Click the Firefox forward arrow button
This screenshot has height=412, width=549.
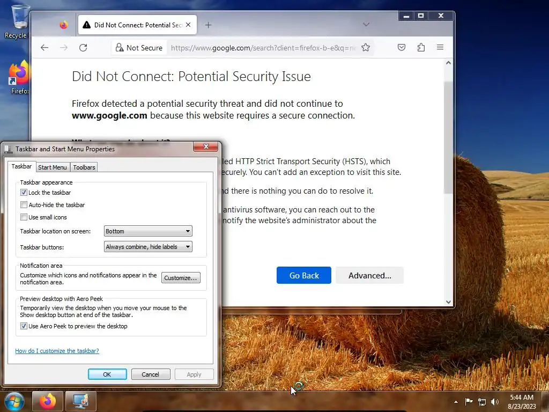click(64, 48)
